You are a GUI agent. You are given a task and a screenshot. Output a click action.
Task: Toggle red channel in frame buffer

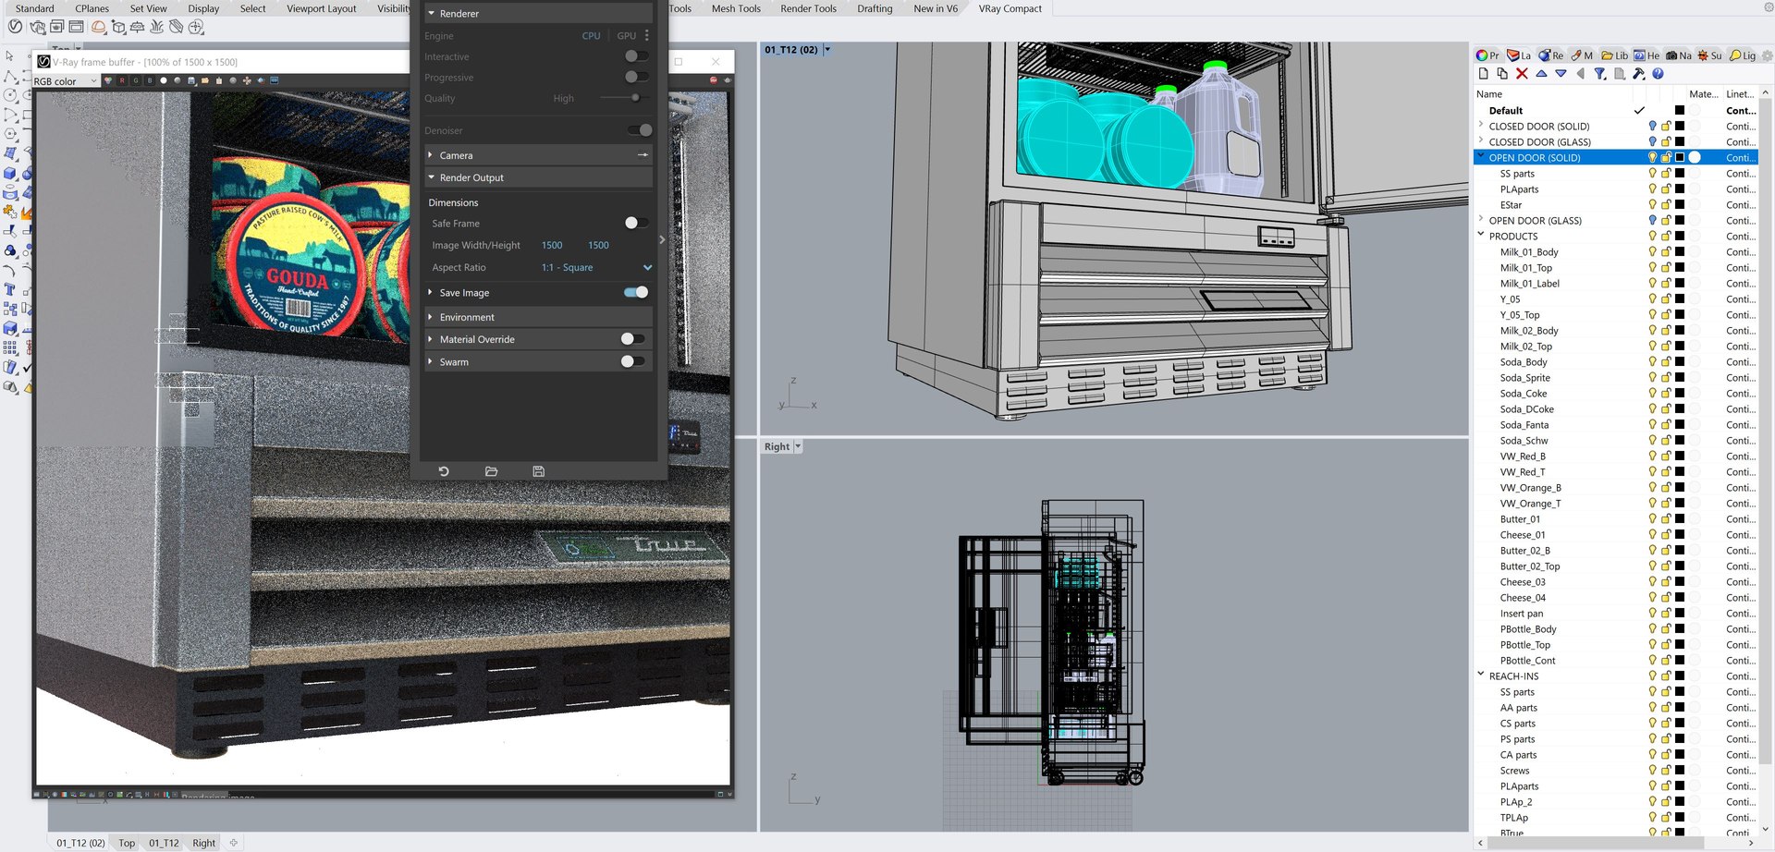click(121, 81)
